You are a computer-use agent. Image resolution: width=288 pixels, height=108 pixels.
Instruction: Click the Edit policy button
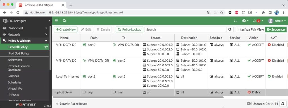pyautogui.click(x=86, y=29)
